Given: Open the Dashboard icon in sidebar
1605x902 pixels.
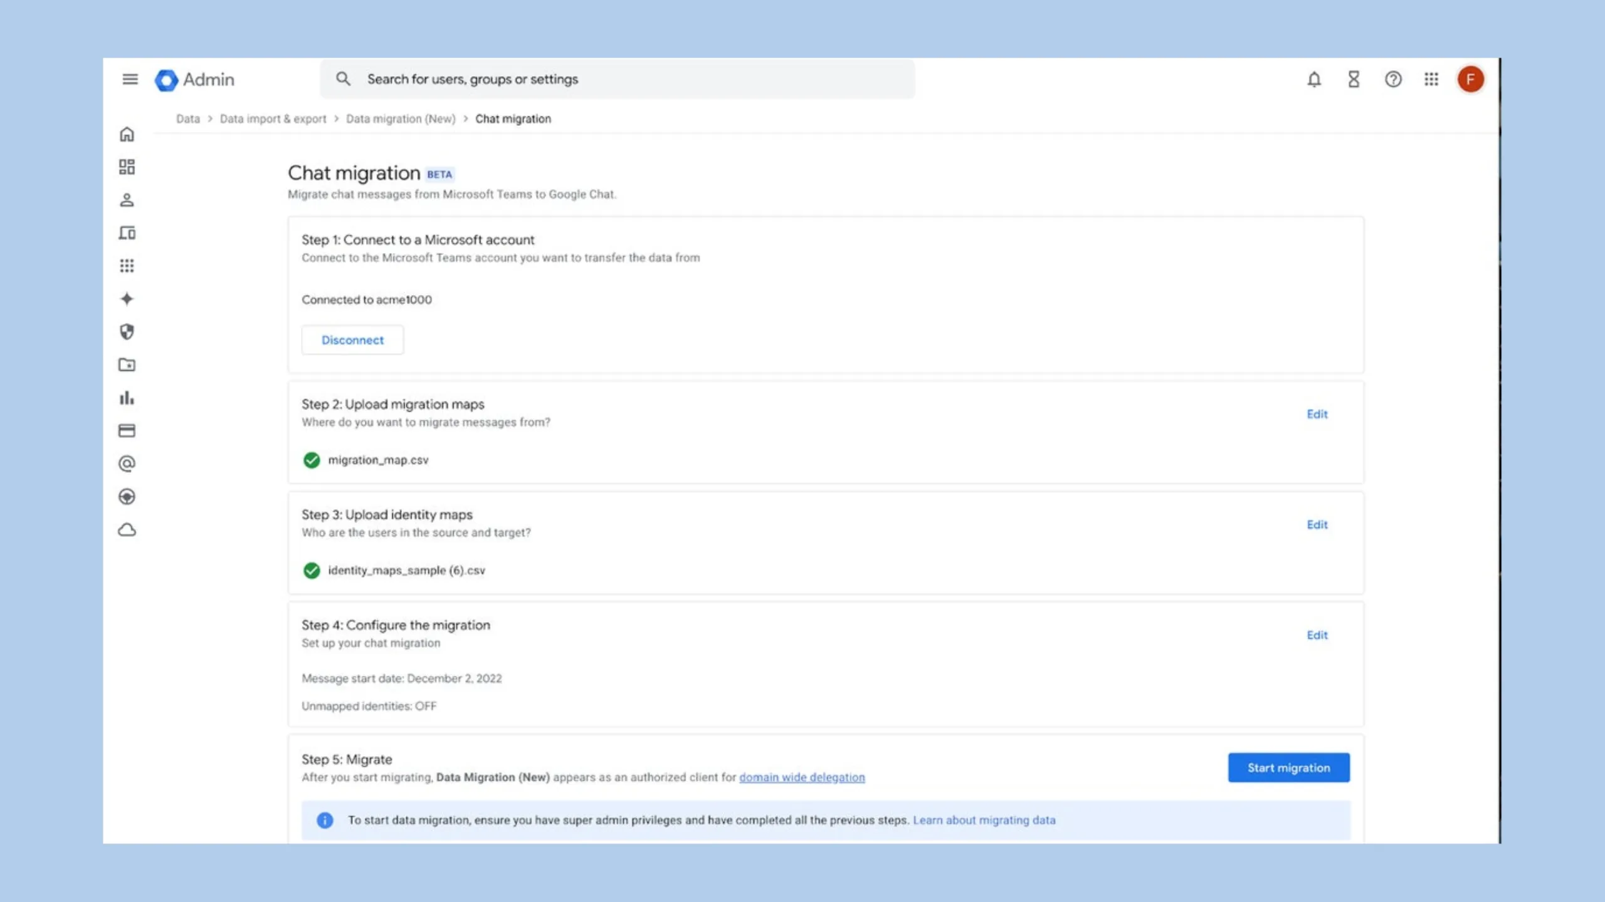Looking at the screenshot, I should coord(127,167).
